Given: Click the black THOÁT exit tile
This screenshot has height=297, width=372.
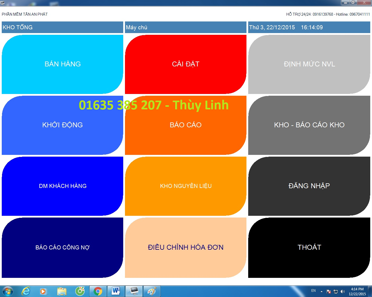Looking at the screenshot, I should coord(309,247).
